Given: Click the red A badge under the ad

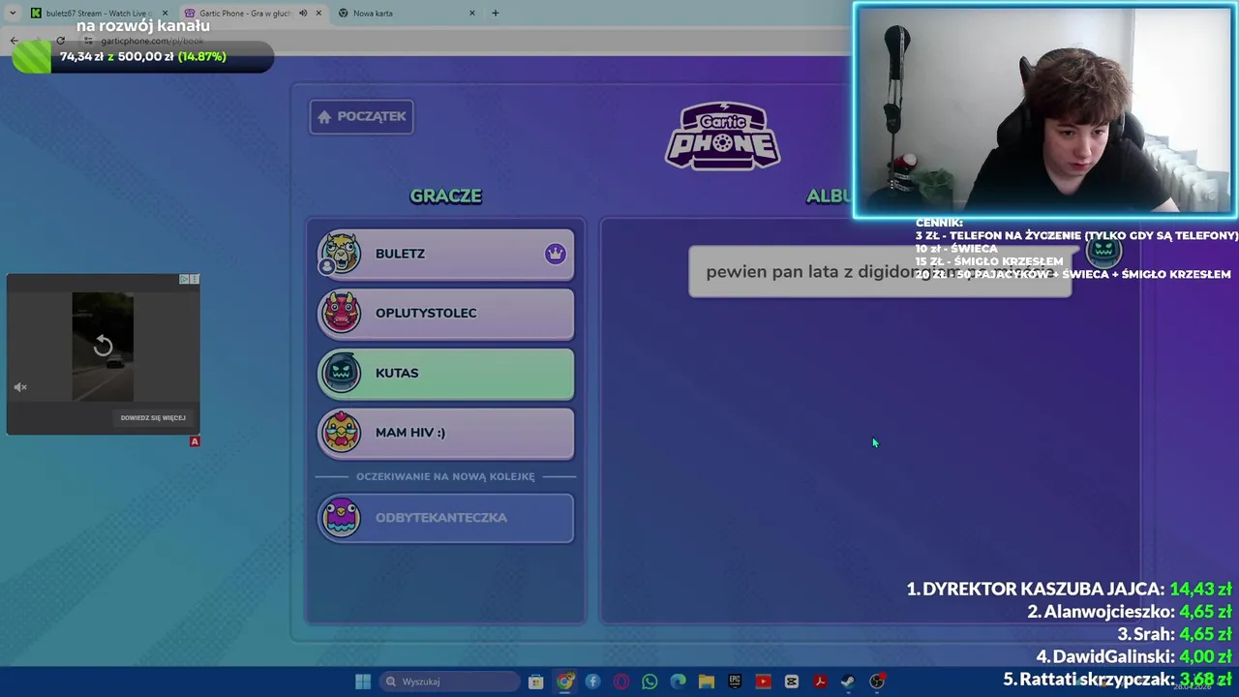Looking at the screenshot, I should [x=195, y=441].
